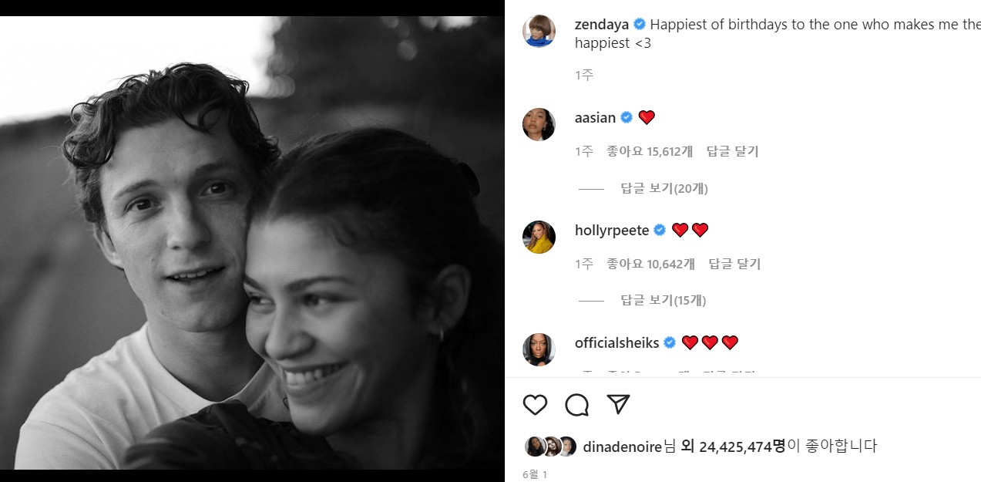Open officialsheiks username link
The image size is (981, 482).
point(617,342)
